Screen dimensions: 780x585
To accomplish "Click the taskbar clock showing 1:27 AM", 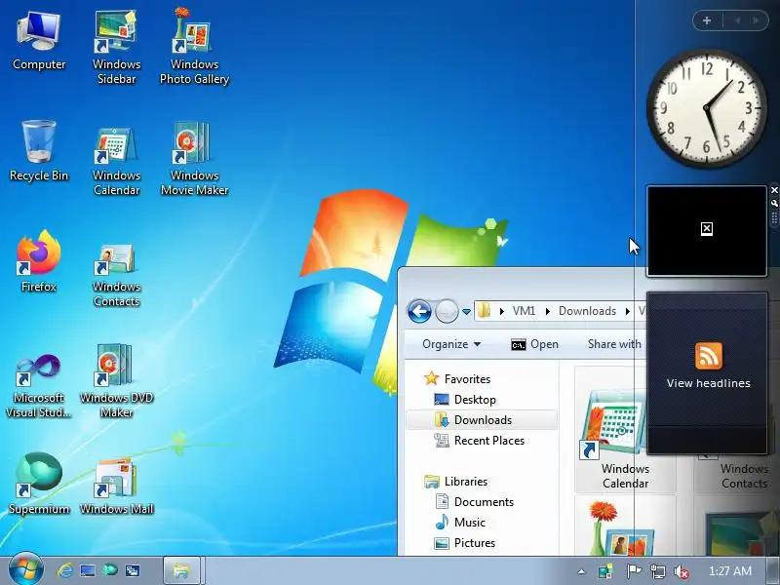I will (x=729, y=571).
